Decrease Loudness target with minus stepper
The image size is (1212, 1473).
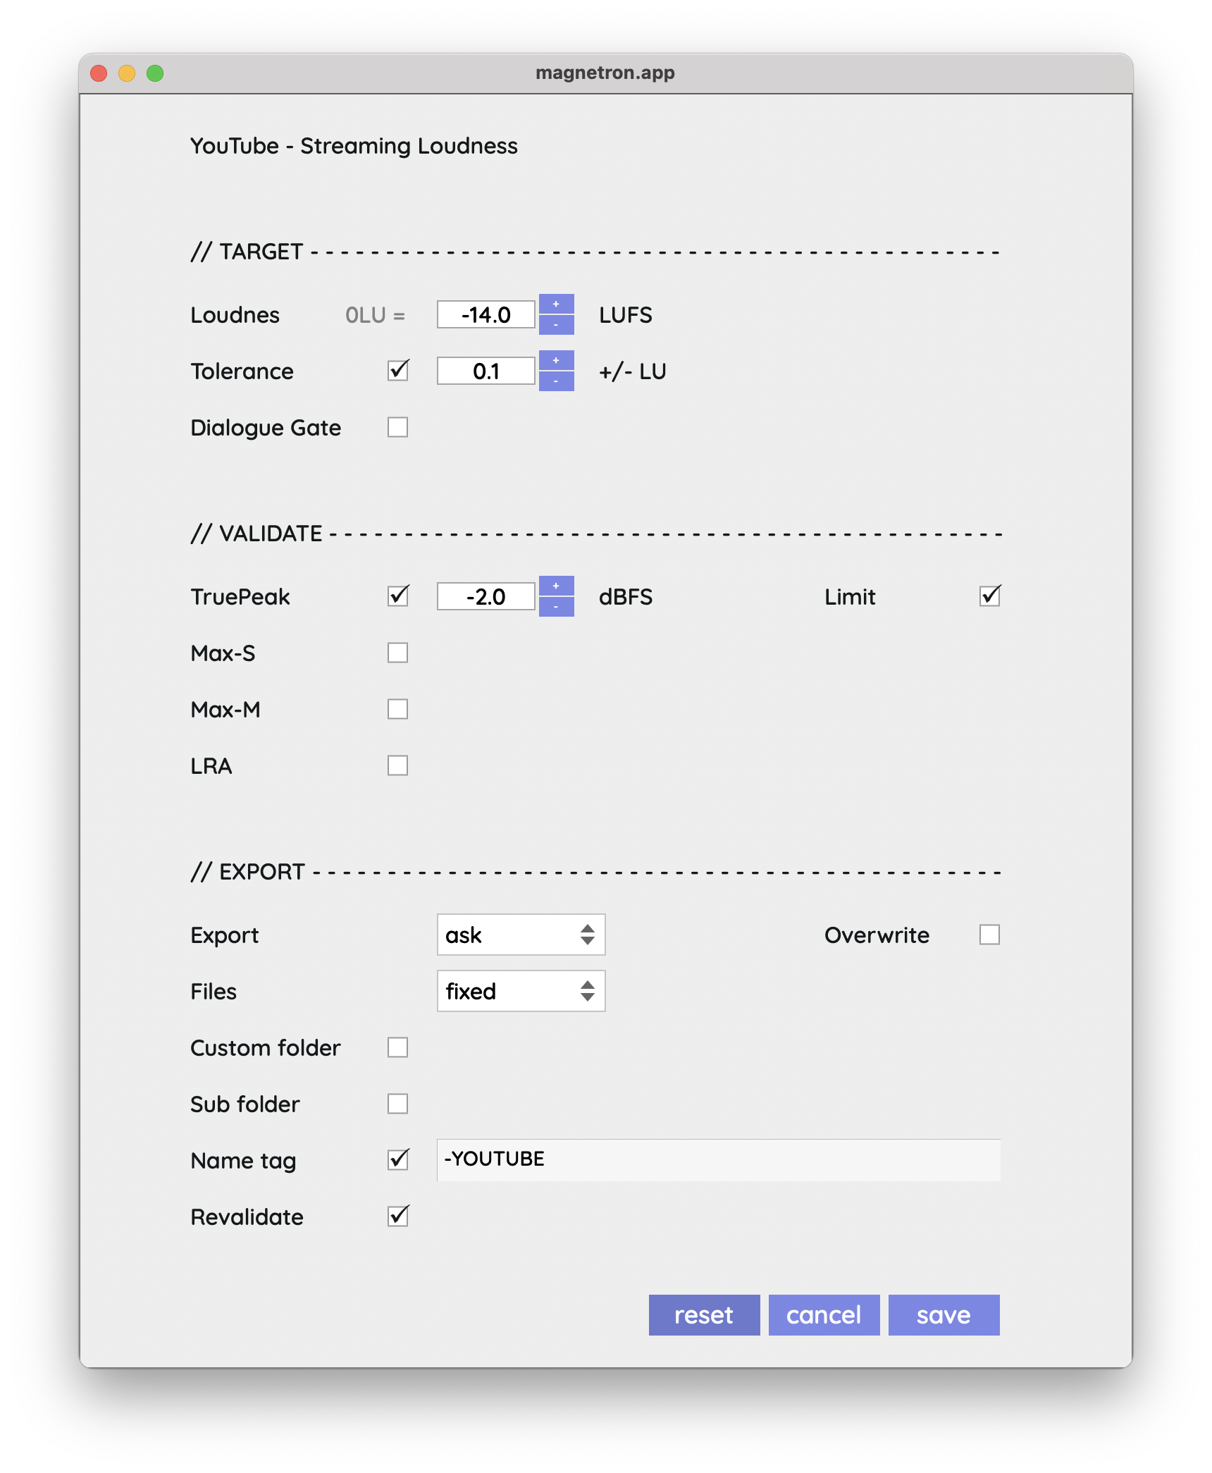[556, 325]
